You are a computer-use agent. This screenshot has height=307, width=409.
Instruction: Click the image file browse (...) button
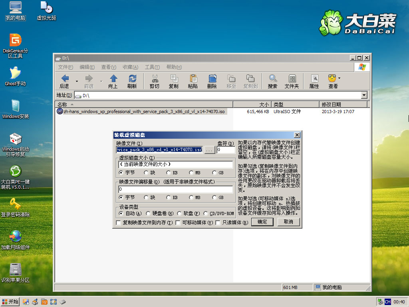click(x=209, y=150)
